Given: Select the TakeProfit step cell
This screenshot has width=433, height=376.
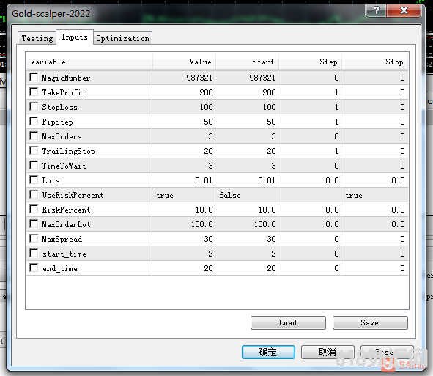Looking at the screenshot, I should (x=310, y=92).
